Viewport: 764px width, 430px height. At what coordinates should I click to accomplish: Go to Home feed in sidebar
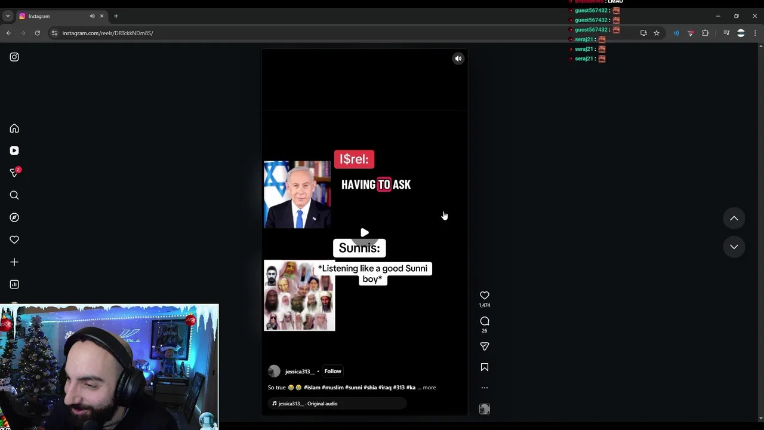[x=14, y=128]
